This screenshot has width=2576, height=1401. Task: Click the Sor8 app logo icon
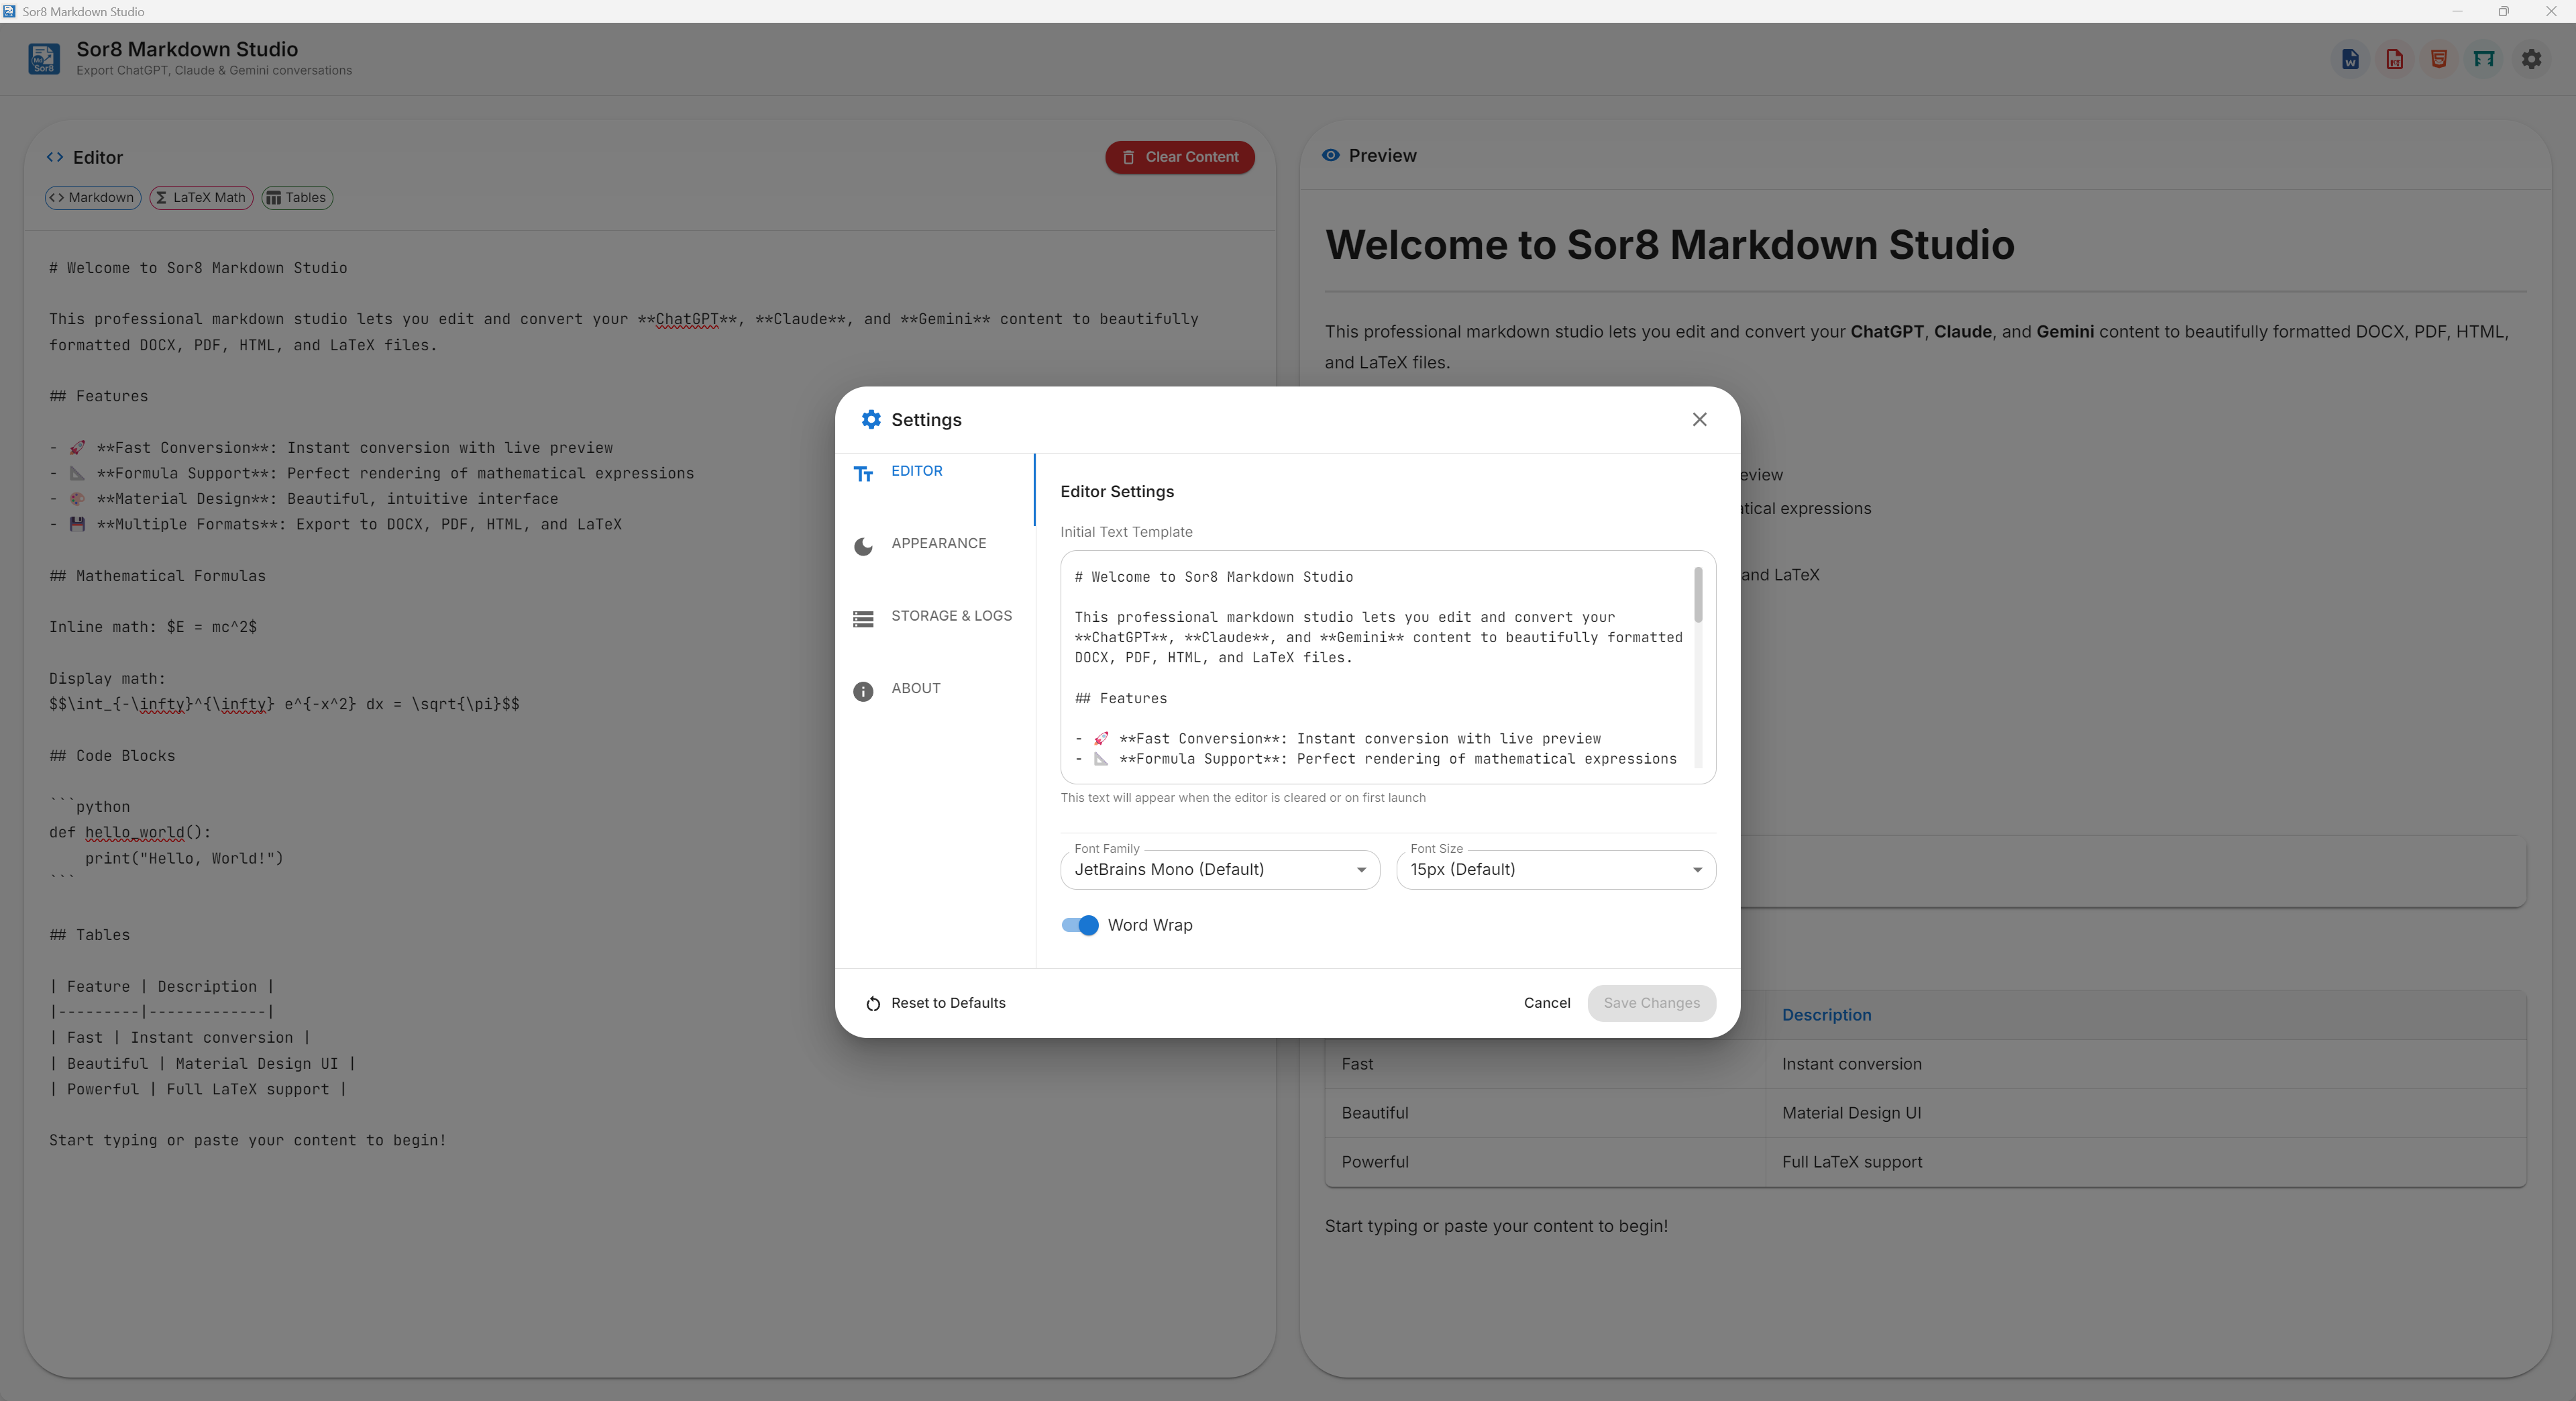(x=43, y=59)
